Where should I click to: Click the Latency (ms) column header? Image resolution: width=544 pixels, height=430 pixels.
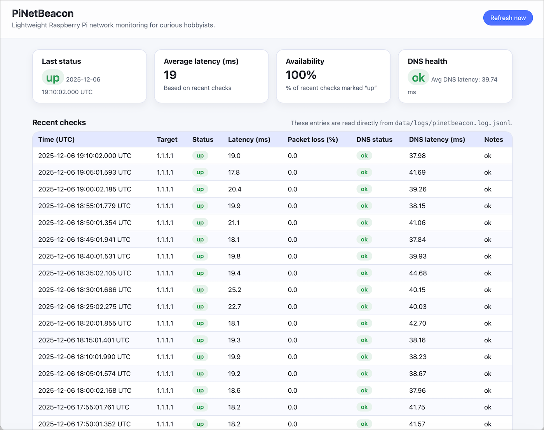coord(249,139)
